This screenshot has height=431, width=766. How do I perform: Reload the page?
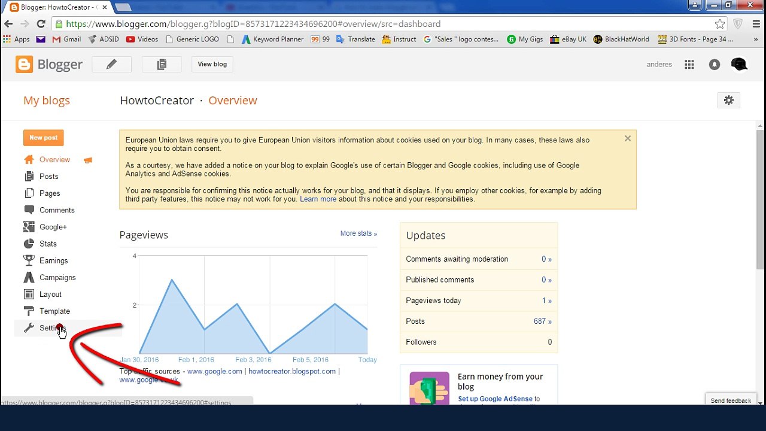click(x=41, y=24)
